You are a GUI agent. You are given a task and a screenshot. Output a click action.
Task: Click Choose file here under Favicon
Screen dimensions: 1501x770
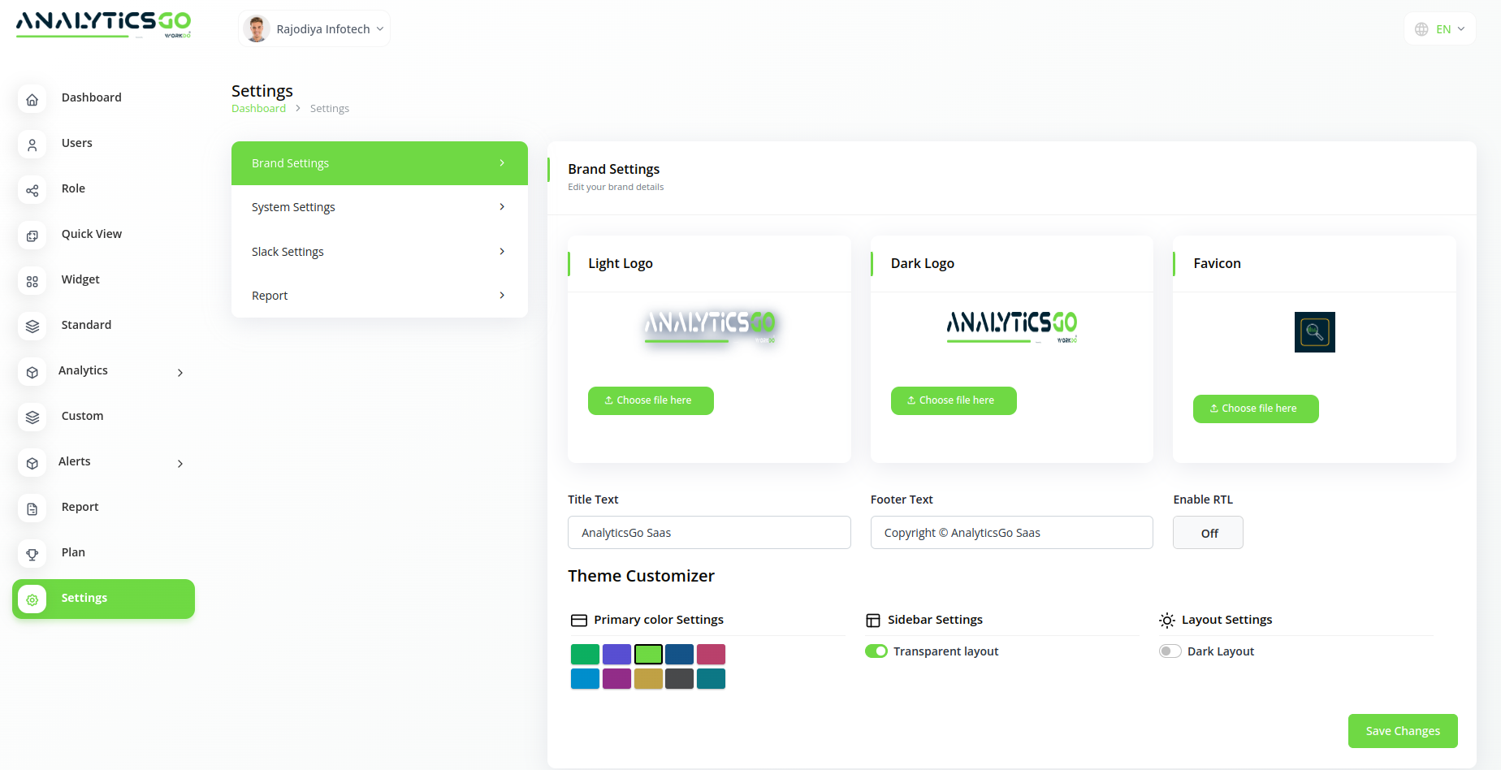click(x=1255, y=409)
